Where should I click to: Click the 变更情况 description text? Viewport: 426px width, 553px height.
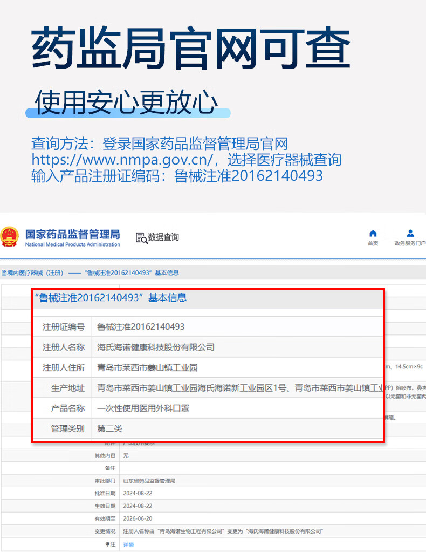click(x=223, y=531)
